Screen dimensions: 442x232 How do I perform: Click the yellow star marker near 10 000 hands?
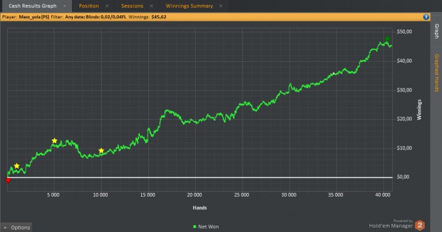pyautogui.click(x=101, y=151)
